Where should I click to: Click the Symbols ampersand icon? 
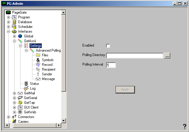click(x=38, y=60)
